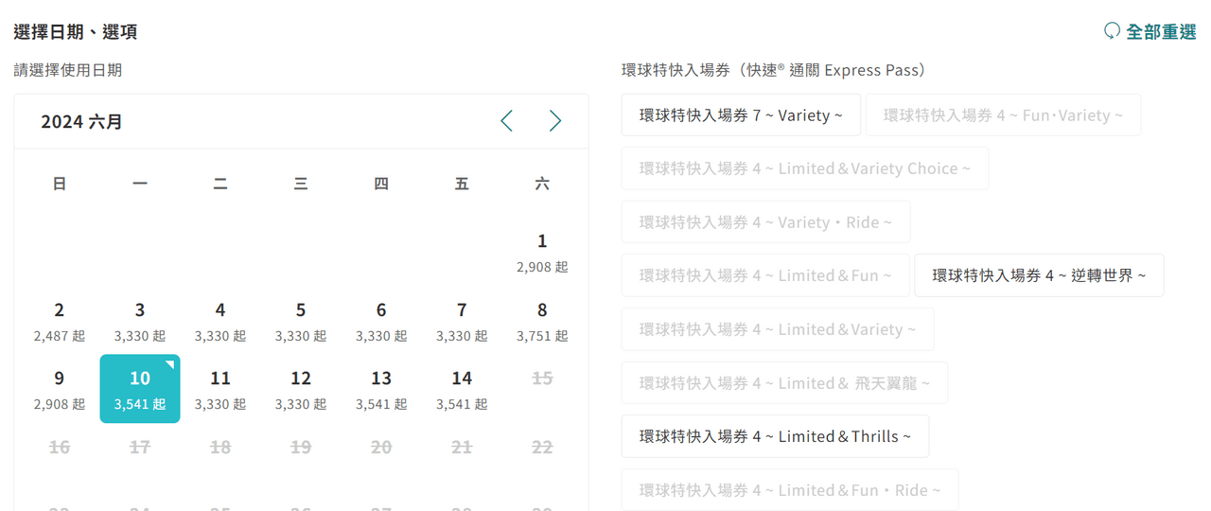Viewport: 1211px width, 511px height.
Task: Click Express Pass 4 Fun·Variety option
Action: pyautogui.click(x=1003, y=115)
